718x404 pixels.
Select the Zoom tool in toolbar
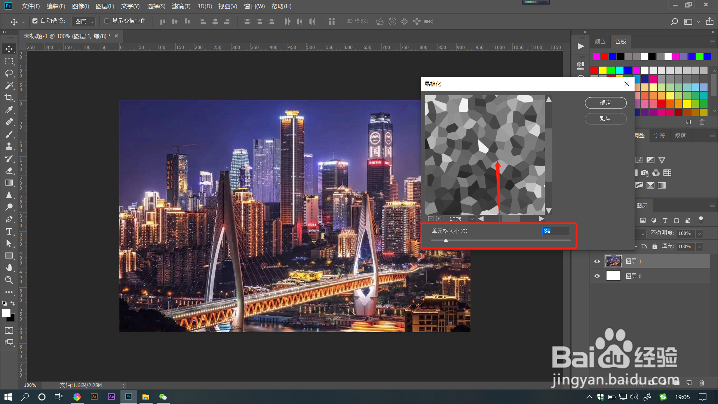pyautogui.click(x=9, y=280)
